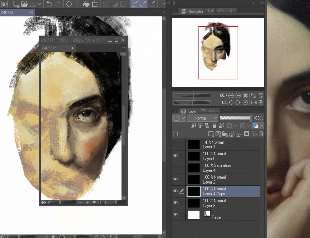Screen dimensions: 310x238
Task: Open the Clip Studio launcher icon
Action: [4, 4]
